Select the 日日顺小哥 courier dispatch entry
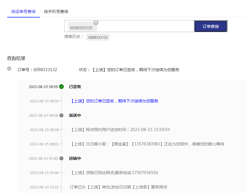 147,144
